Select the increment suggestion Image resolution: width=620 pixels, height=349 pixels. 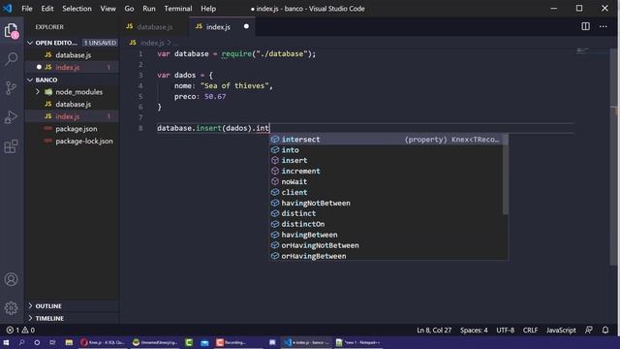point(387,171)
